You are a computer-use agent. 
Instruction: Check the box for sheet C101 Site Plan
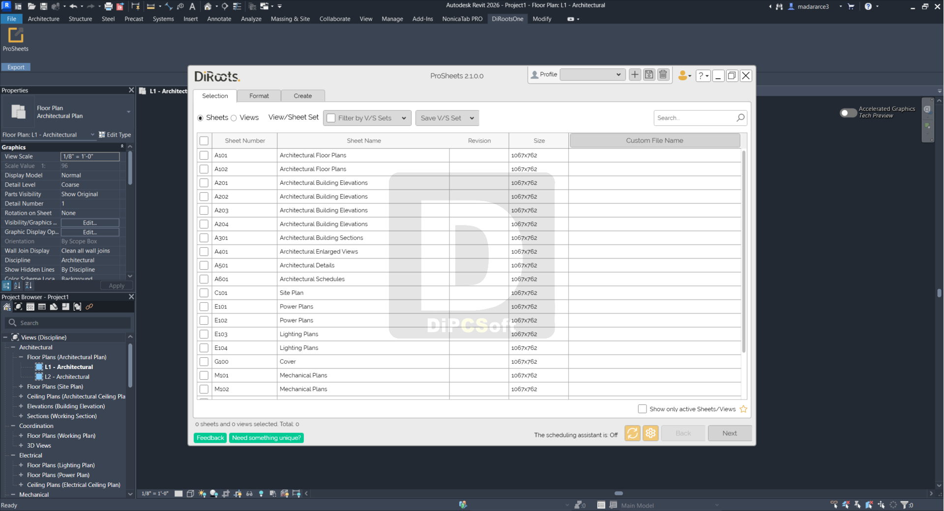pyautogui.click(x=204, y=293)
